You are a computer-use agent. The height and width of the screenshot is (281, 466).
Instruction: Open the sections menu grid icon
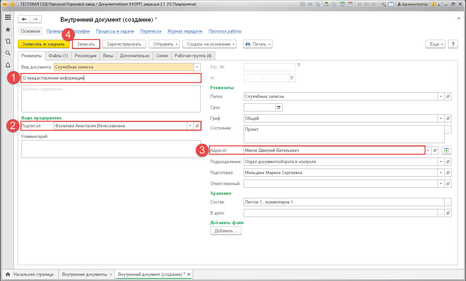coord(8,17)
